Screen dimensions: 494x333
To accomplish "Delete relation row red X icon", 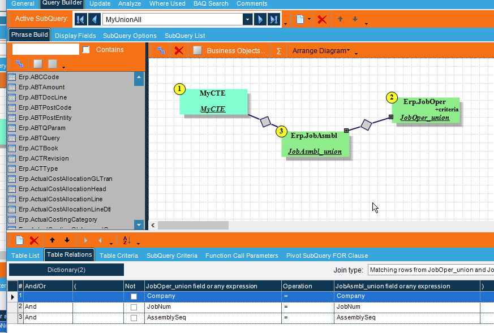I will click(34, 240).
